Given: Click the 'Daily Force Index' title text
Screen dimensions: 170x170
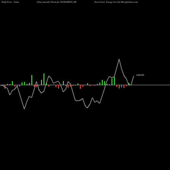Looking at the screenshot, I should (x=10, y=2).
